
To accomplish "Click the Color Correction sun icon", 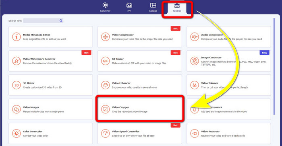I will coord(17,134).
